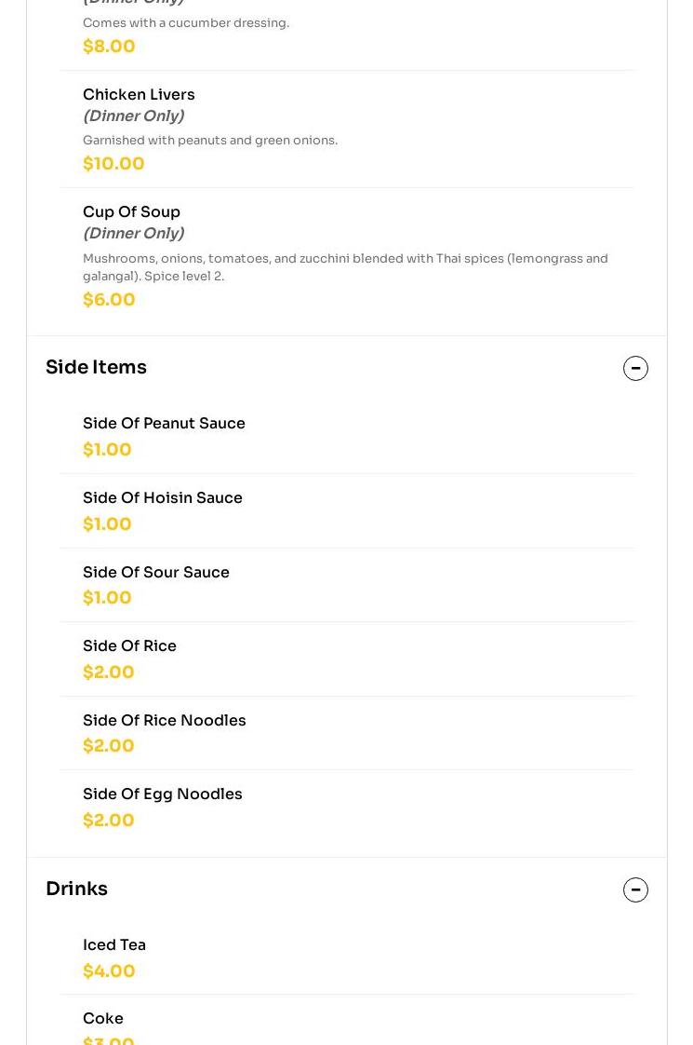The width and height of the screenshot is (693, 1045).
Task: Click the Cup Of Soup description text
Action: click(x=345, y=267)
